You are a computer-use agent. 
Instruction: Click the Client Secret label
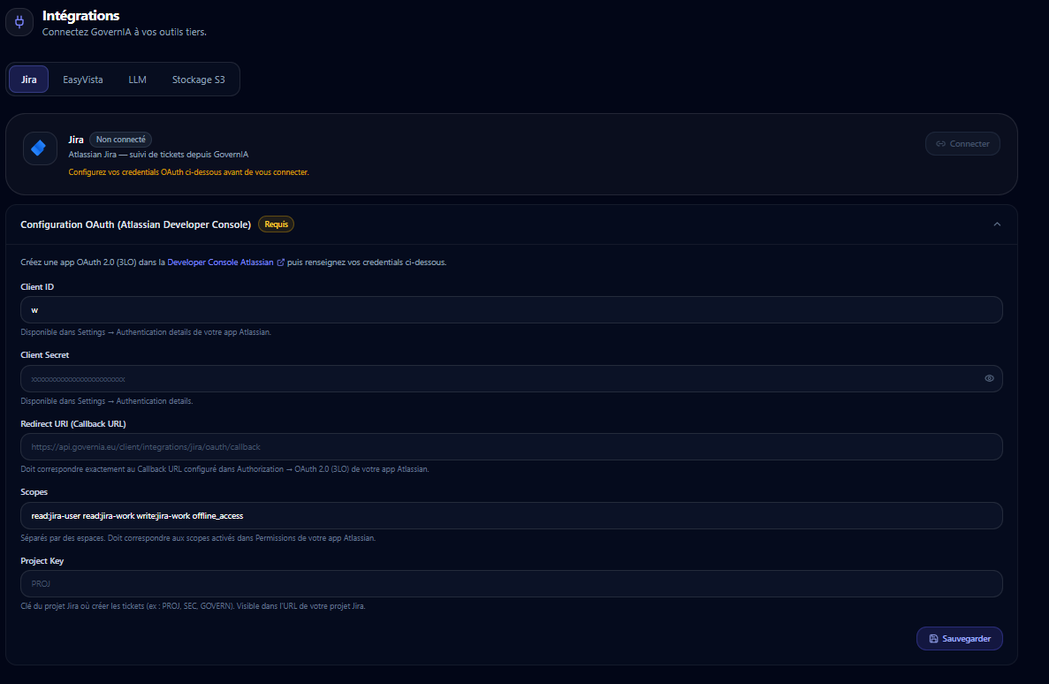[45, 355]
